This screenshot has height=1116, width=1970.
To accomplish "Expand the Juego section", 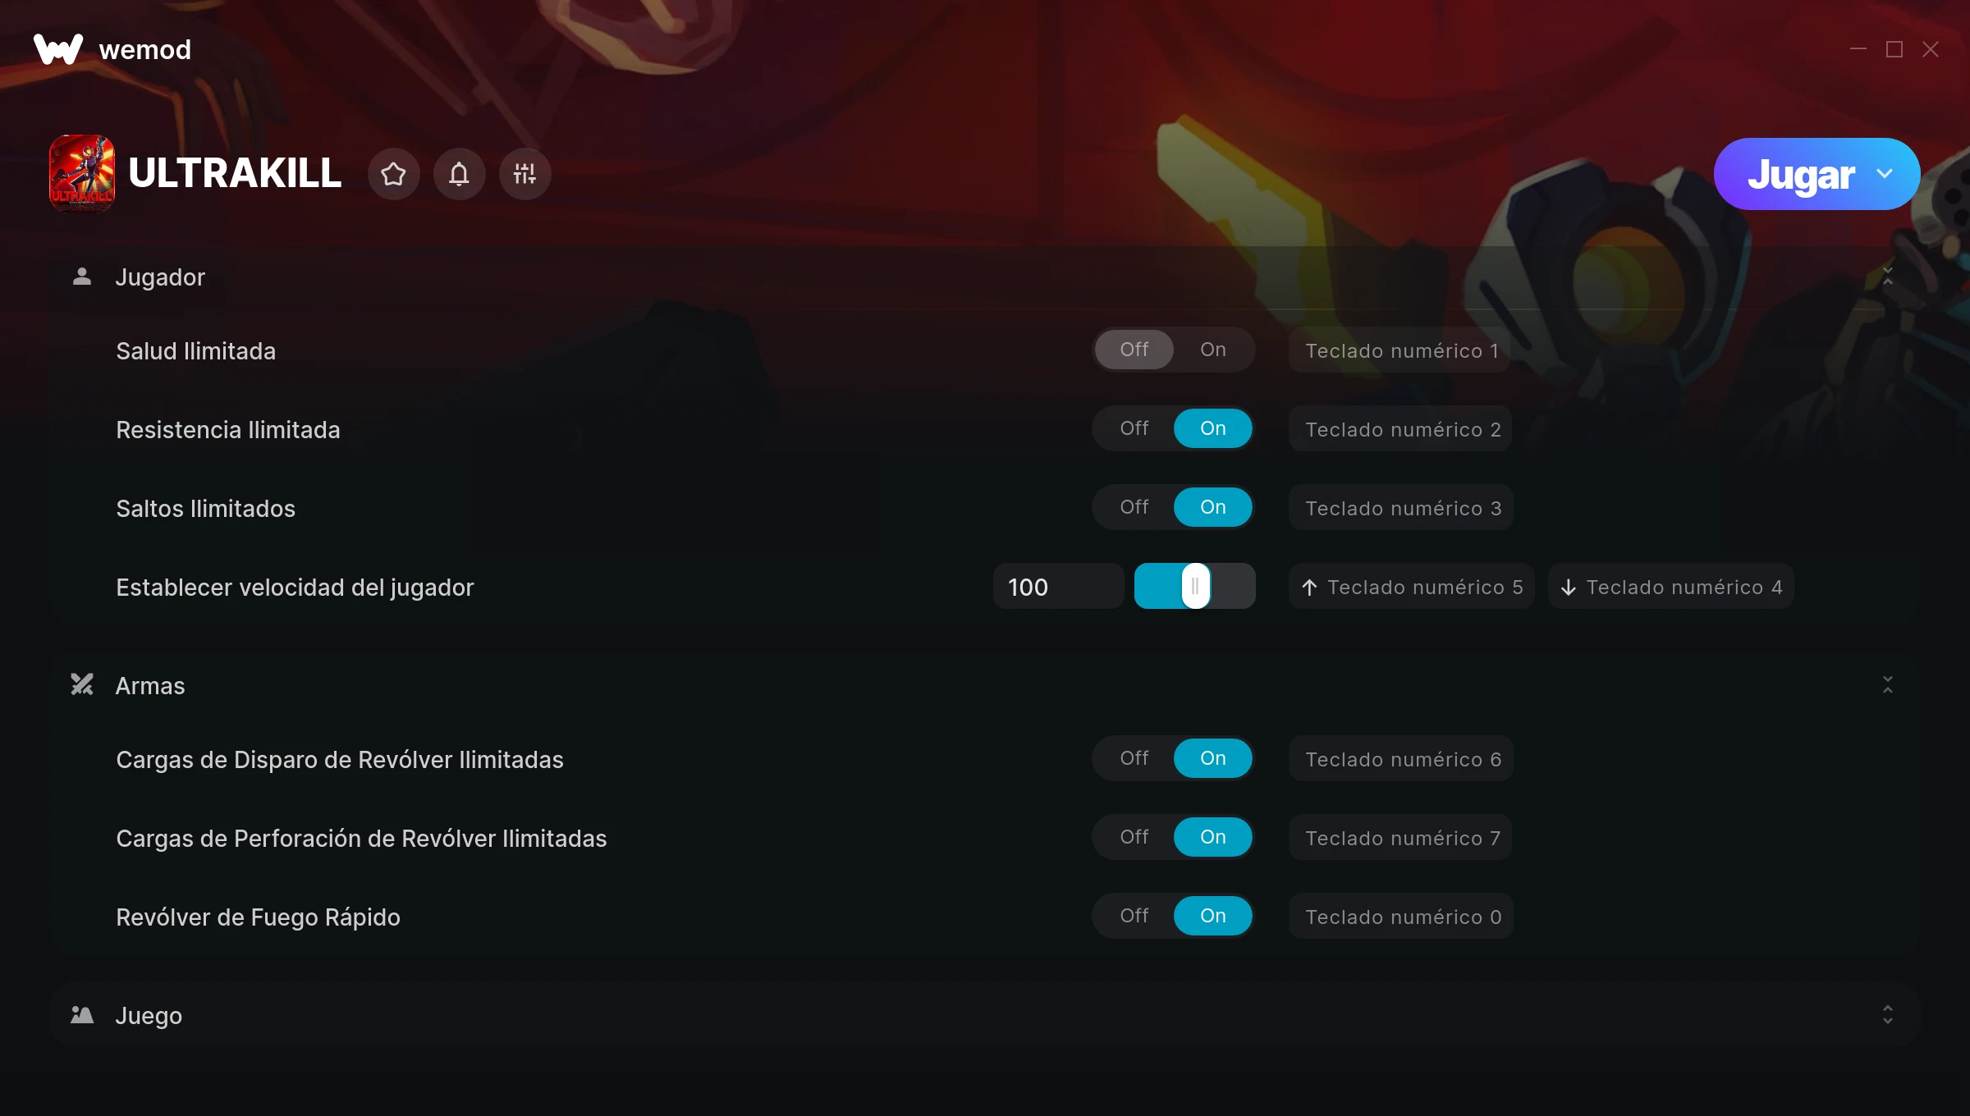I will 1887,1015.
